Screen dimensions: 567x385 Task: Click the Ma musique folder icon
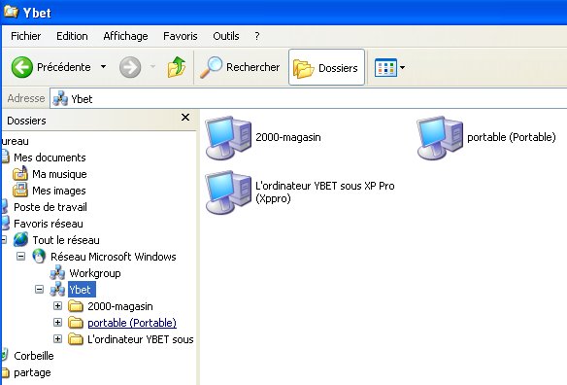point(20,173)
